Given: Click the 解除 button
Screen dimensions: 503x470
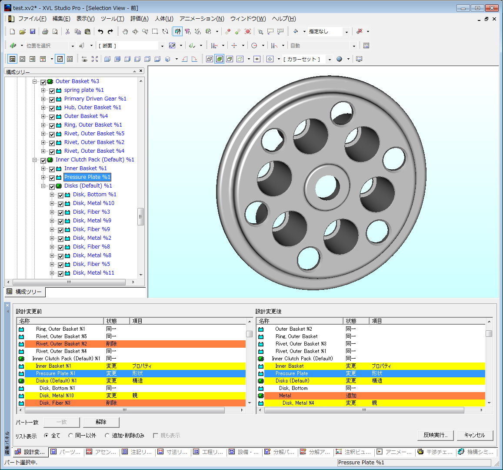Looking at the screenshot, I should coord(101,422).
